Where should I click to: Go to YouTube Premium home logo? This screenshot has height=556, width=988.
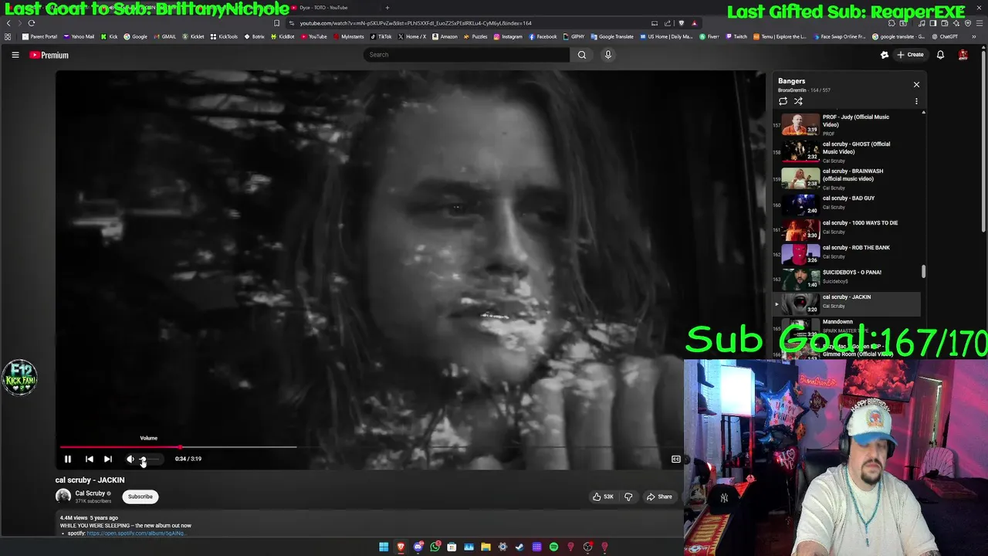49,55
